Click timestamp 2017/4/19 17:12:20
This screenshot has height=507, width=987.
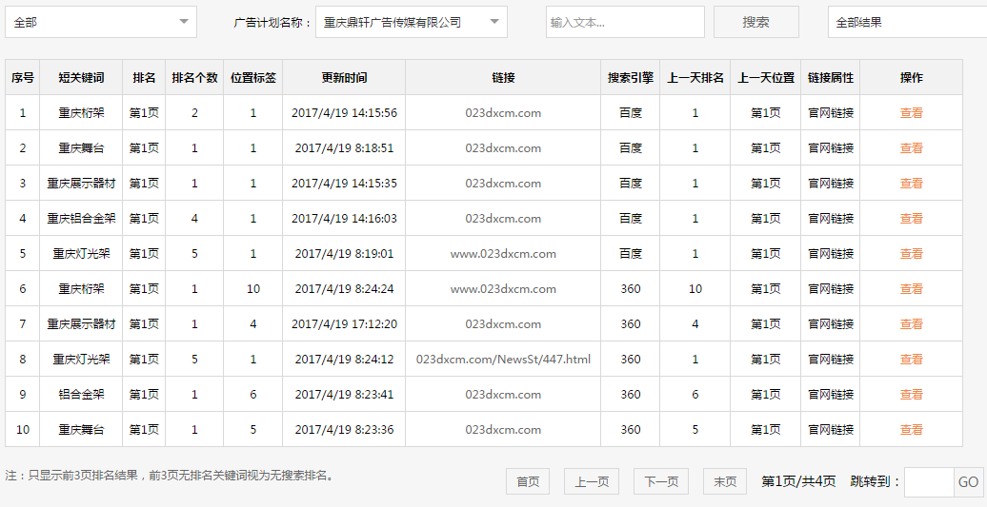point(344,324)
